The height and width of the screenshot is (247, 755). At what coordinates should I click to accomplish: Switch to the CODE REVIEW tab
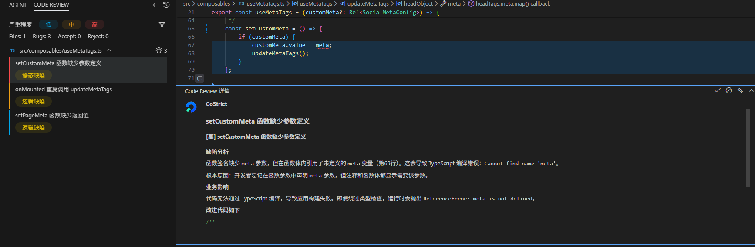[x=51, y=5]
